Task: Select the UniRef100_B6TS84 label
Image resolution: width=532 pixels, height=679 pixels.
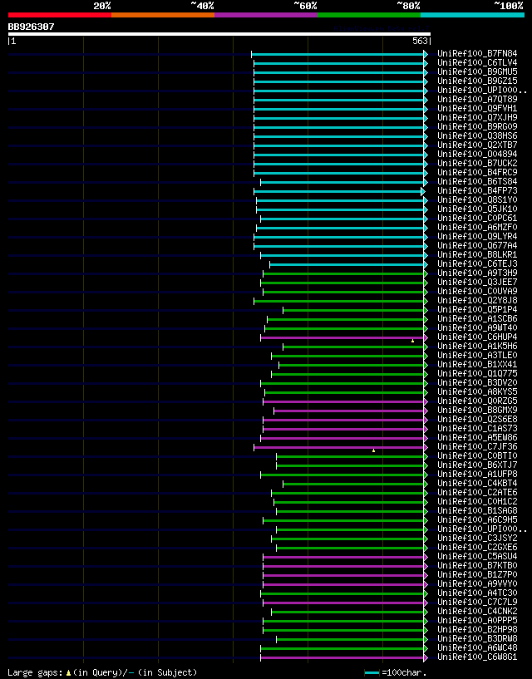Action: 477,181
